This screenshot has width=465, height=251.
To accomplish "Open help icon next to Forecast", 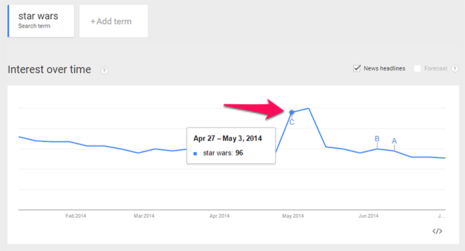I will (455, 68).
